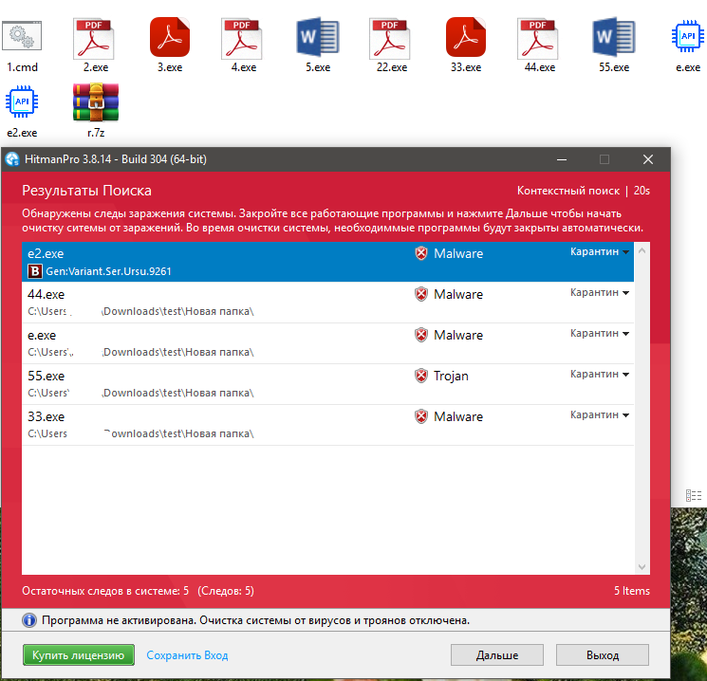Click the Сохранить Вход link

[187, 655]
